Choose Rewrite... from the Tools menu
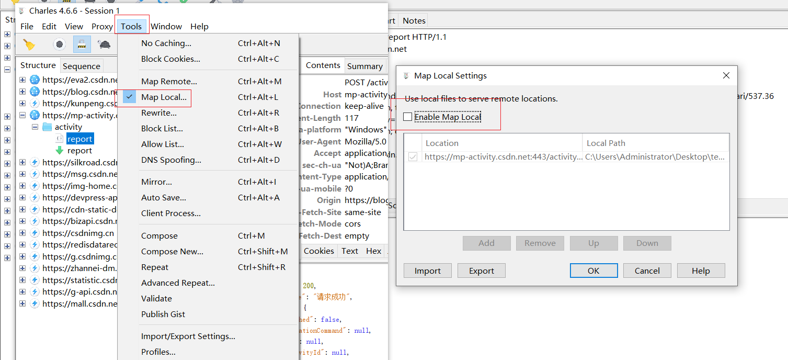Viewport: 788px width, 360px height. (208, 113)
